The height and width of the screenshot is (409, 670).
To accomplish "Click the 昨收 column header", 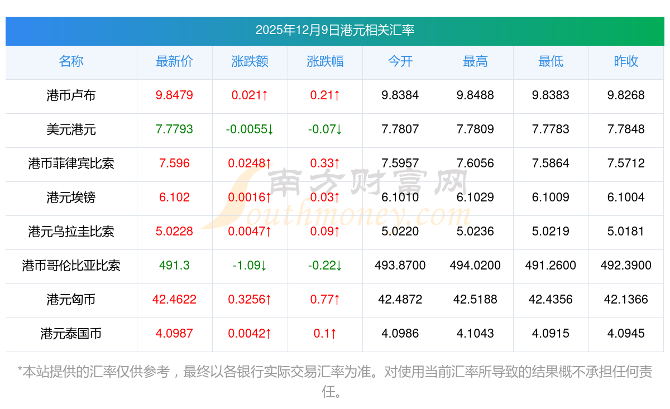I will click(626, 62).
